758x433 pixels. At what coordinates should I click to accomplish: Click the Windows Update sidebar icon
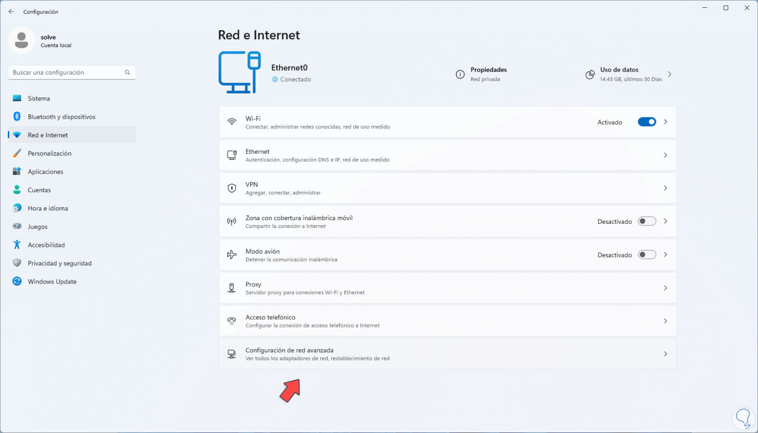(17, 282)
